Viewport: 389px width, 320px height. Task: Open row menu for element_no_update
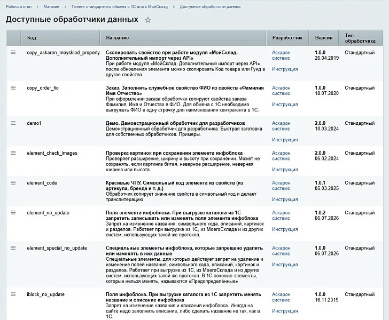(13, 212)
